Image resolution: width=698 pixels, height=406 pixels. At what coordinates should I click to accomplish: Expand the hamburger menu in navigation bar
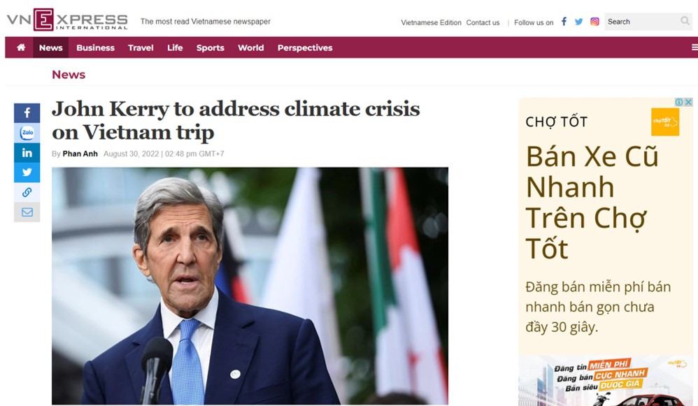pos(695,48)
